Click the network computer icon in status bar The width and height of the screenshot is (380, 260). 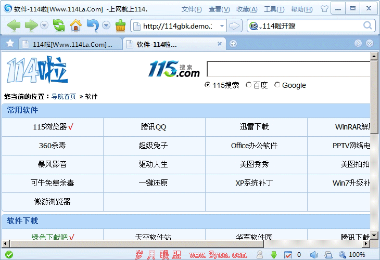click(x=328, y=255)
